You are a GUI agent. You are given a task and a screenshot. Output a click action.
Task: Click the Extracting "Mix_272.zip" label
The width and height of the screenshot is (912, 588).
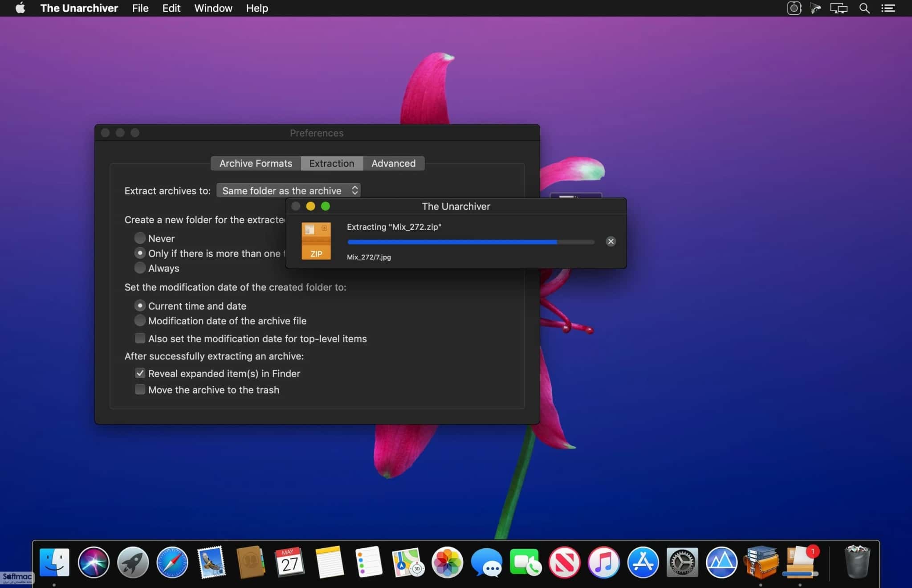[394, 227]
